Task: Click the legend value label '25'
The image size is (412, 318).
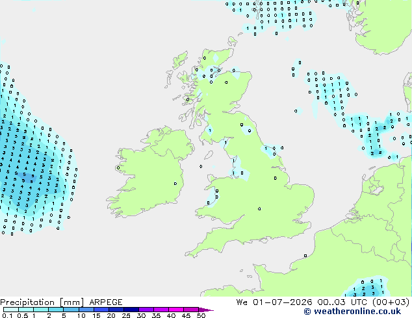Action: coord(126,315)
